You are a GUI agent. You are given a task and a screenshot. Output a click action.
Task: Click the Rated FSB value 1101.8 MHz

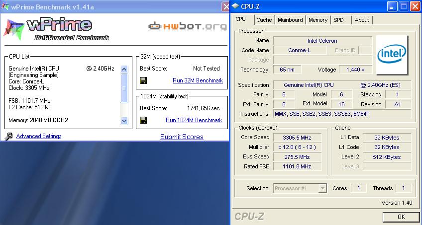[297, 166]
